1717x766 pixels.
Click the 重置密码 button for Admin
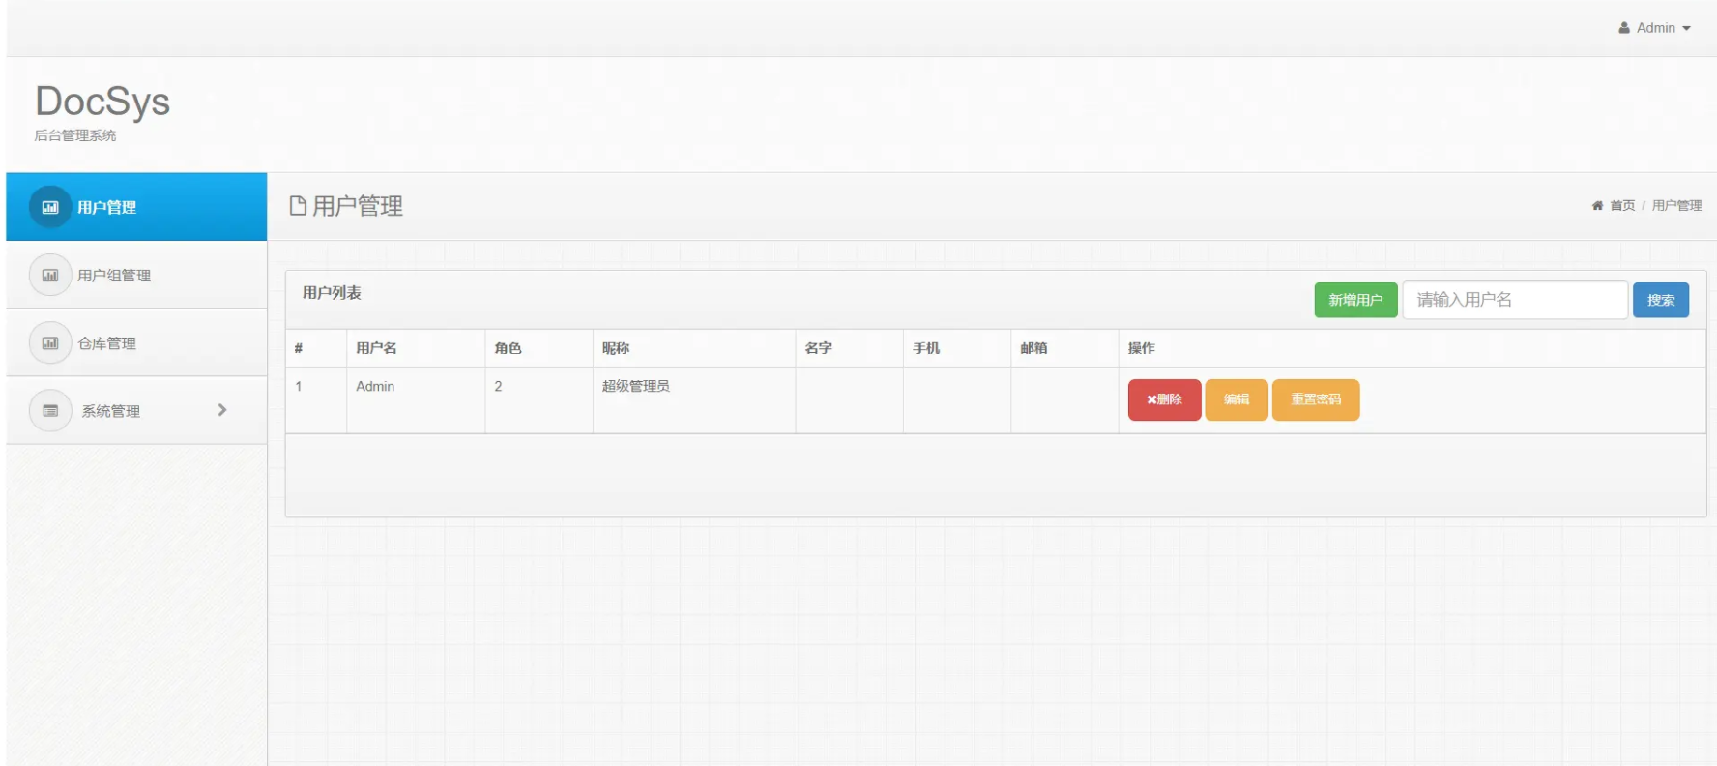tap(1316, 399)
